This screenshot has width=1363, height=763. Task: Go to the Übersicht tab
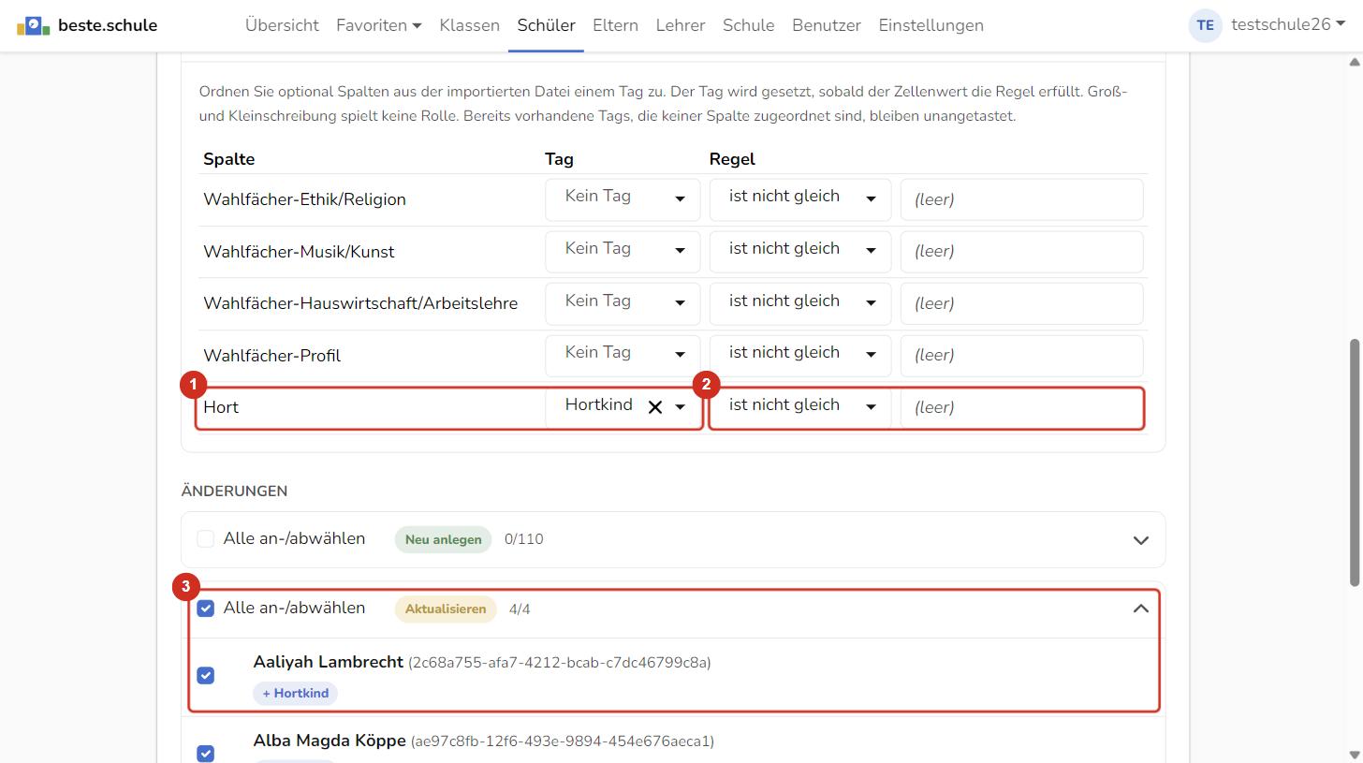(x=282, y=25)
